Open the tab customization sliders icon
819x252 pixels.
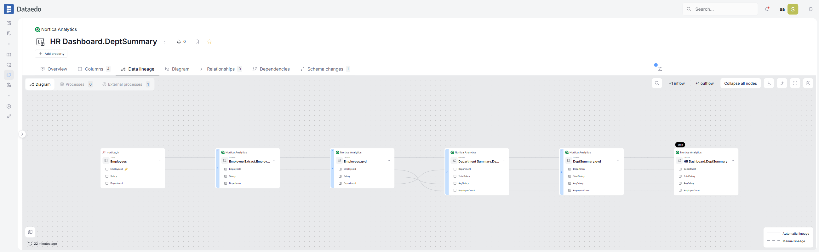[660, 69]
